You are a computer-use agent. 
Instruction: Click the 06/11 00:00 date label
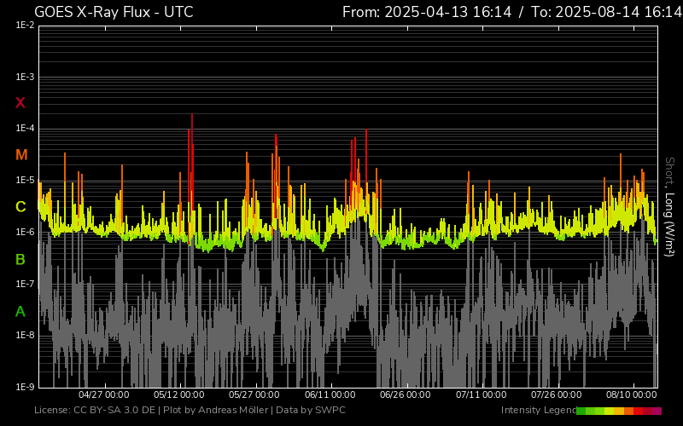(330, 395)
